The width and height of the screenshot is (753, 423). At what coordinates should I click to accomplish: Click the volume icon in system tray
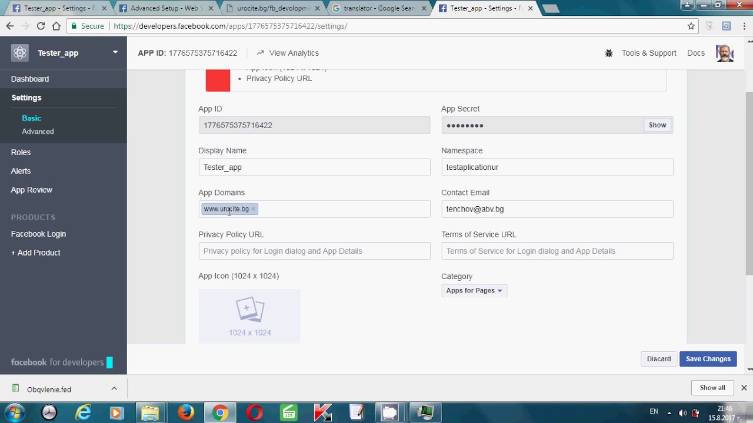tap(682, 413)
